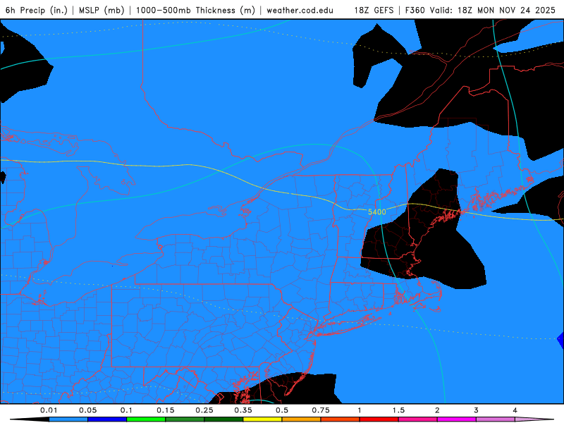Click the 0.35 legend value
Viewport: 564px width, 423px height.
pos(243,410)
